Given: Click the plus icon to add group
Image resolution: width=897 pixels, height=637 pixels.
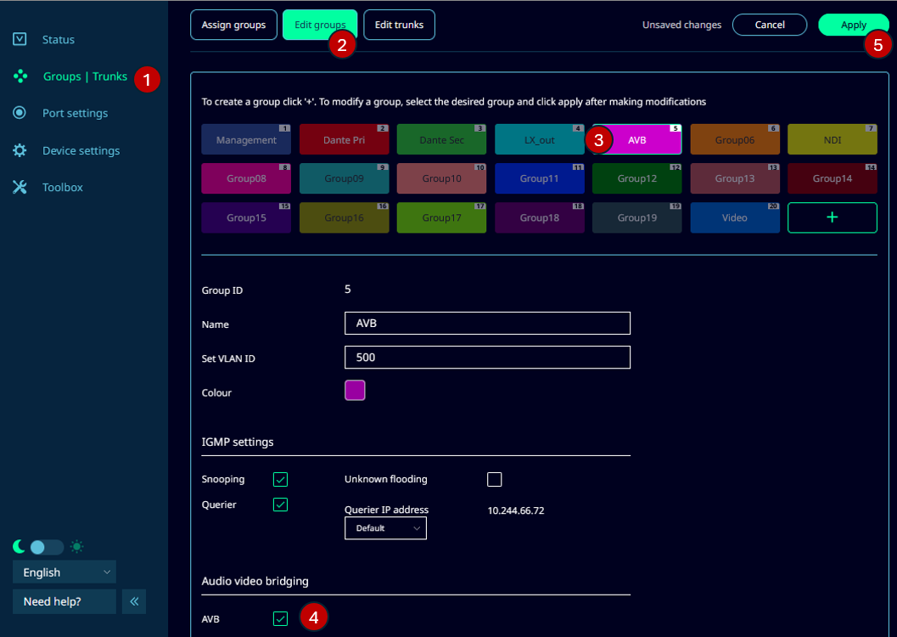Looking at the screenshot, I should pyautogui.click(x=832, y=217).
